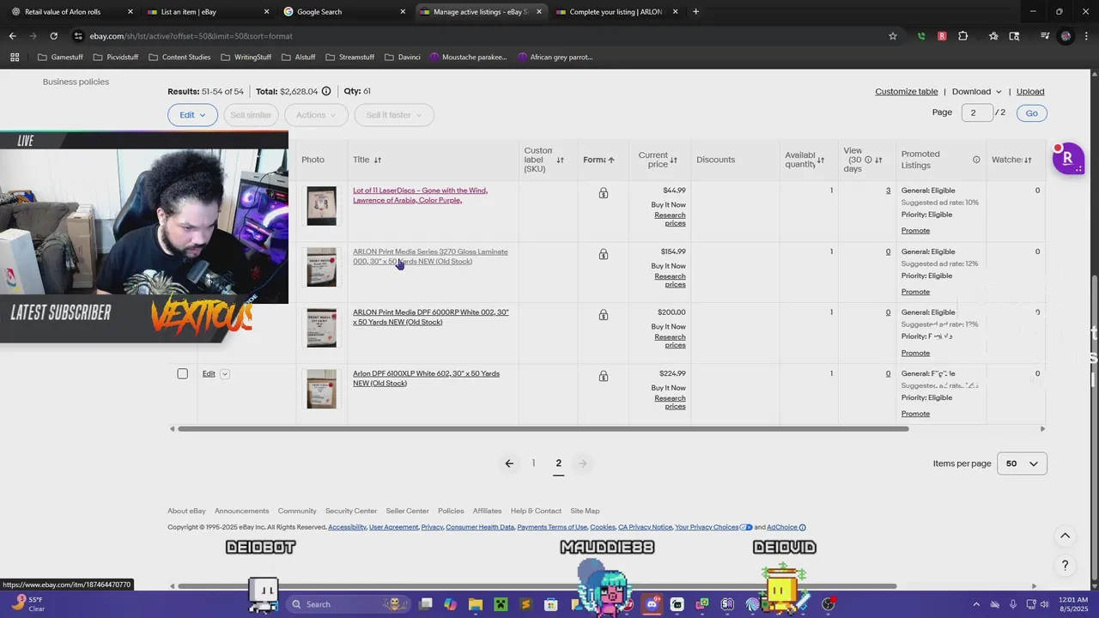
Task: Click the Upload link
Action: click(x=1030, y=92)
